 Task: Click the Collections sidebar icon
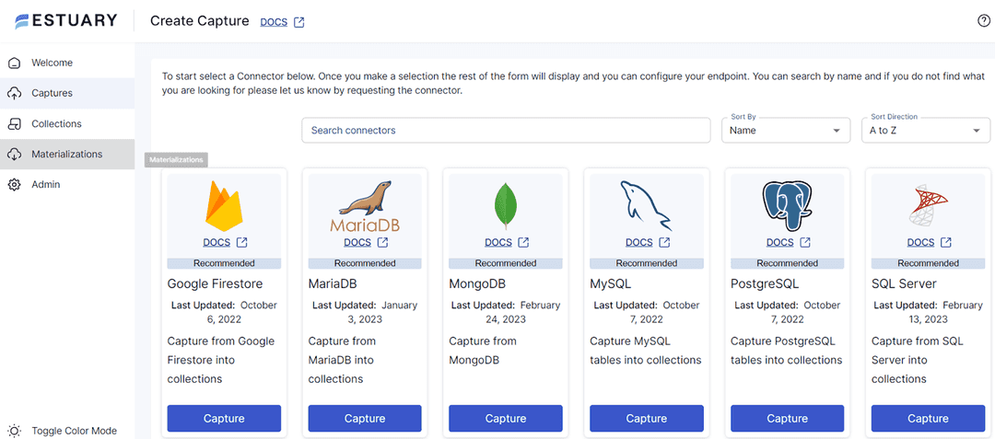coord(15,123)
